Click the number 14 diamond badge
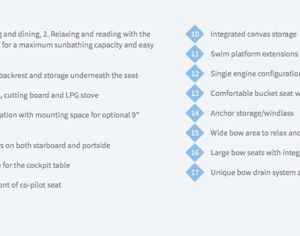300x236 pixels. 195,113
